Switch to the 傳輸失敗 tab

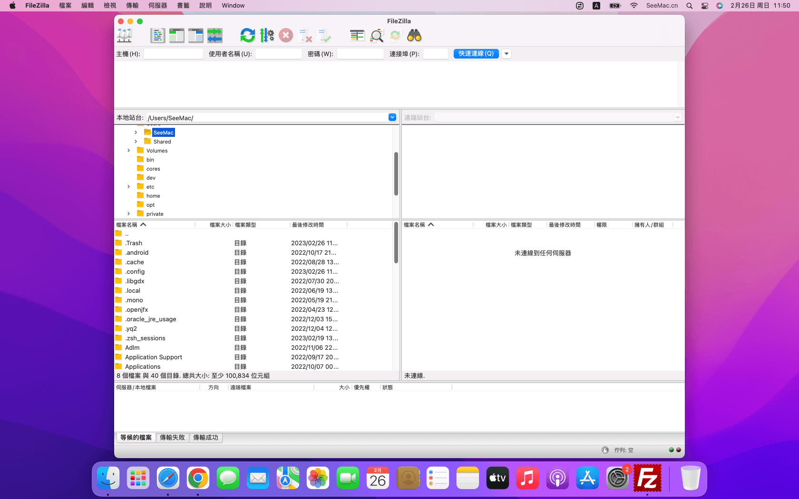pos(172,438)
